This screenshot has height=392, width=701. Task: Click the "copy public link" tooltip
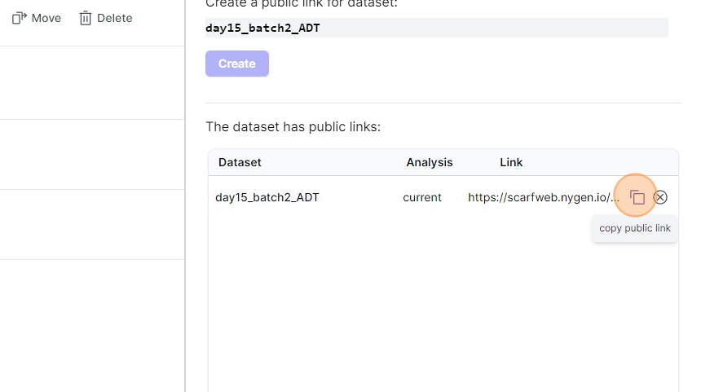point(635,228)
